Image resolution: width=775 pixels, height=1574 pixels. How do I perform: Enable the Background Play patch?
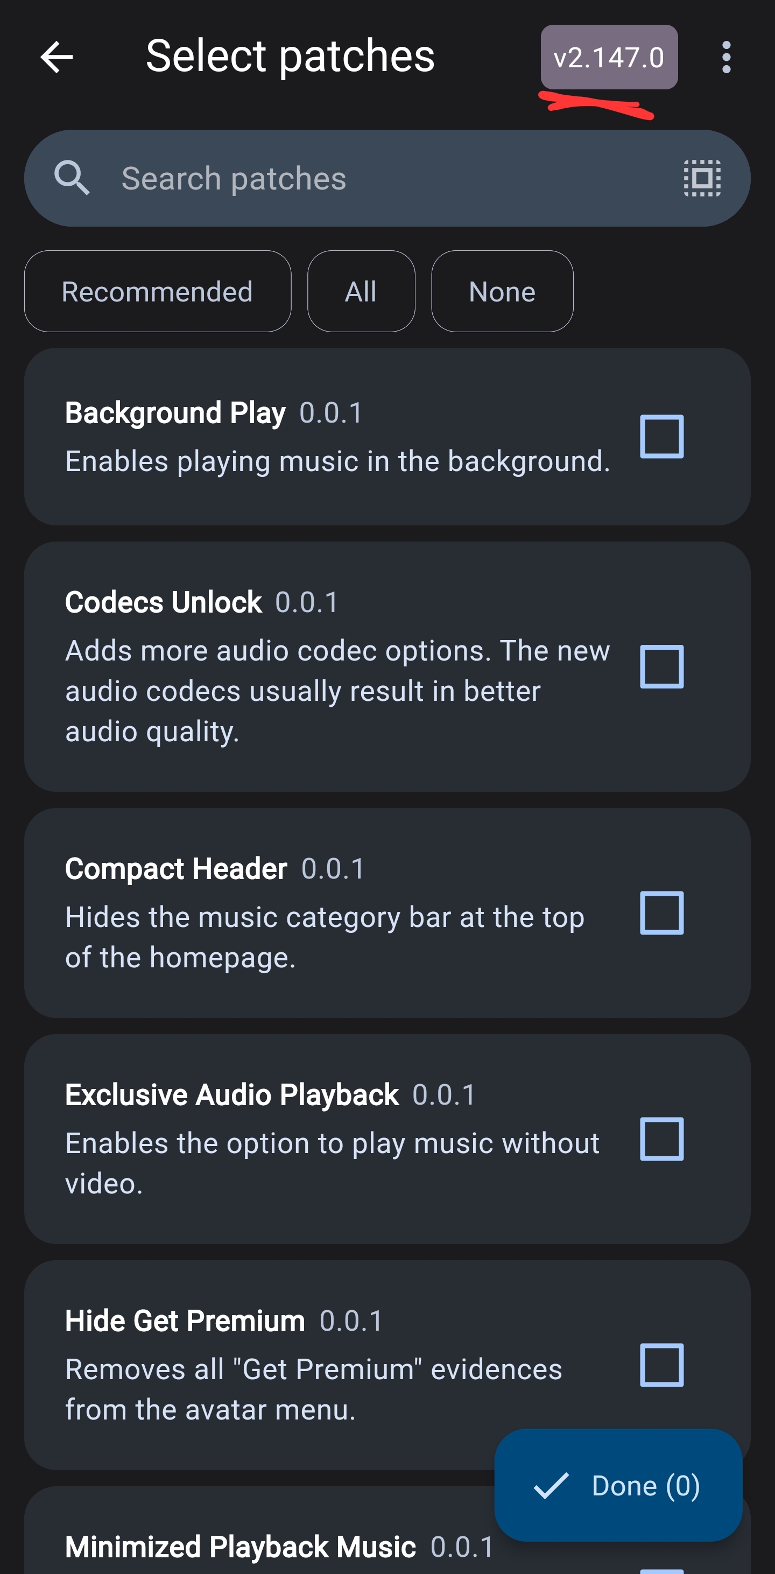click(x=661, y=435)
